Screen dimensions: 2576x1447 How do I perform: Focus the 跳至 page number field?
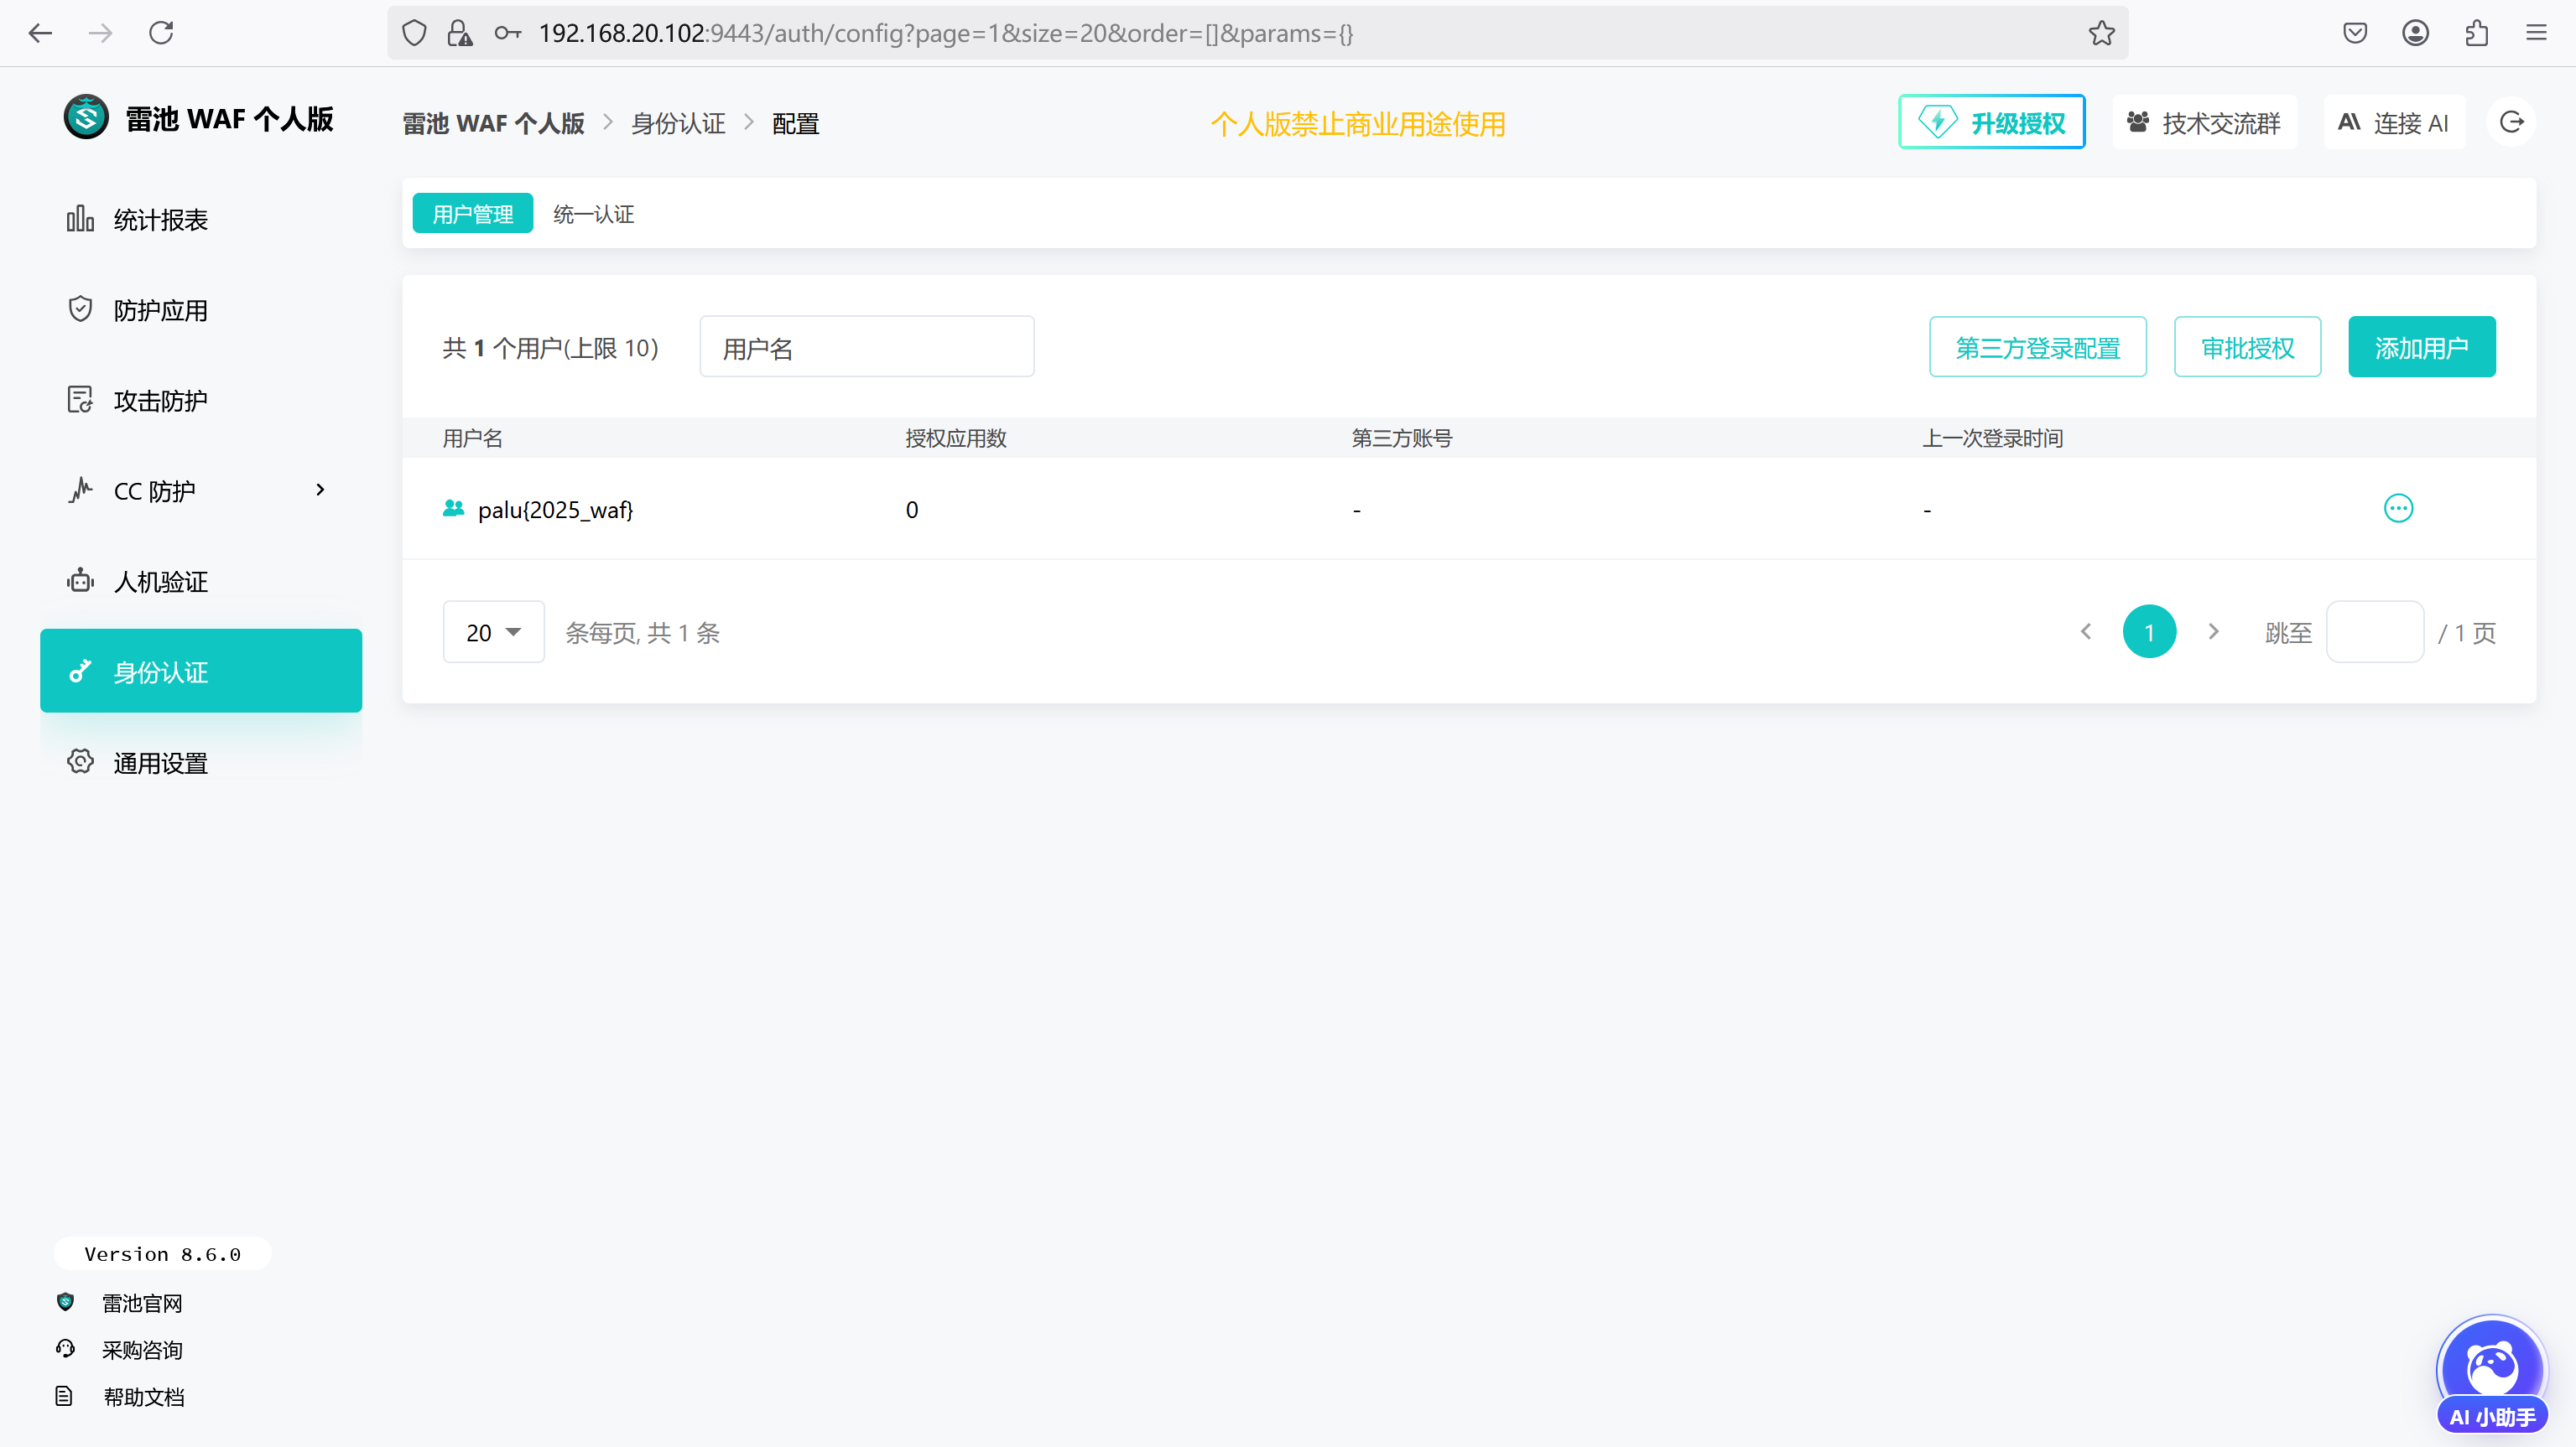[2374, 631]
